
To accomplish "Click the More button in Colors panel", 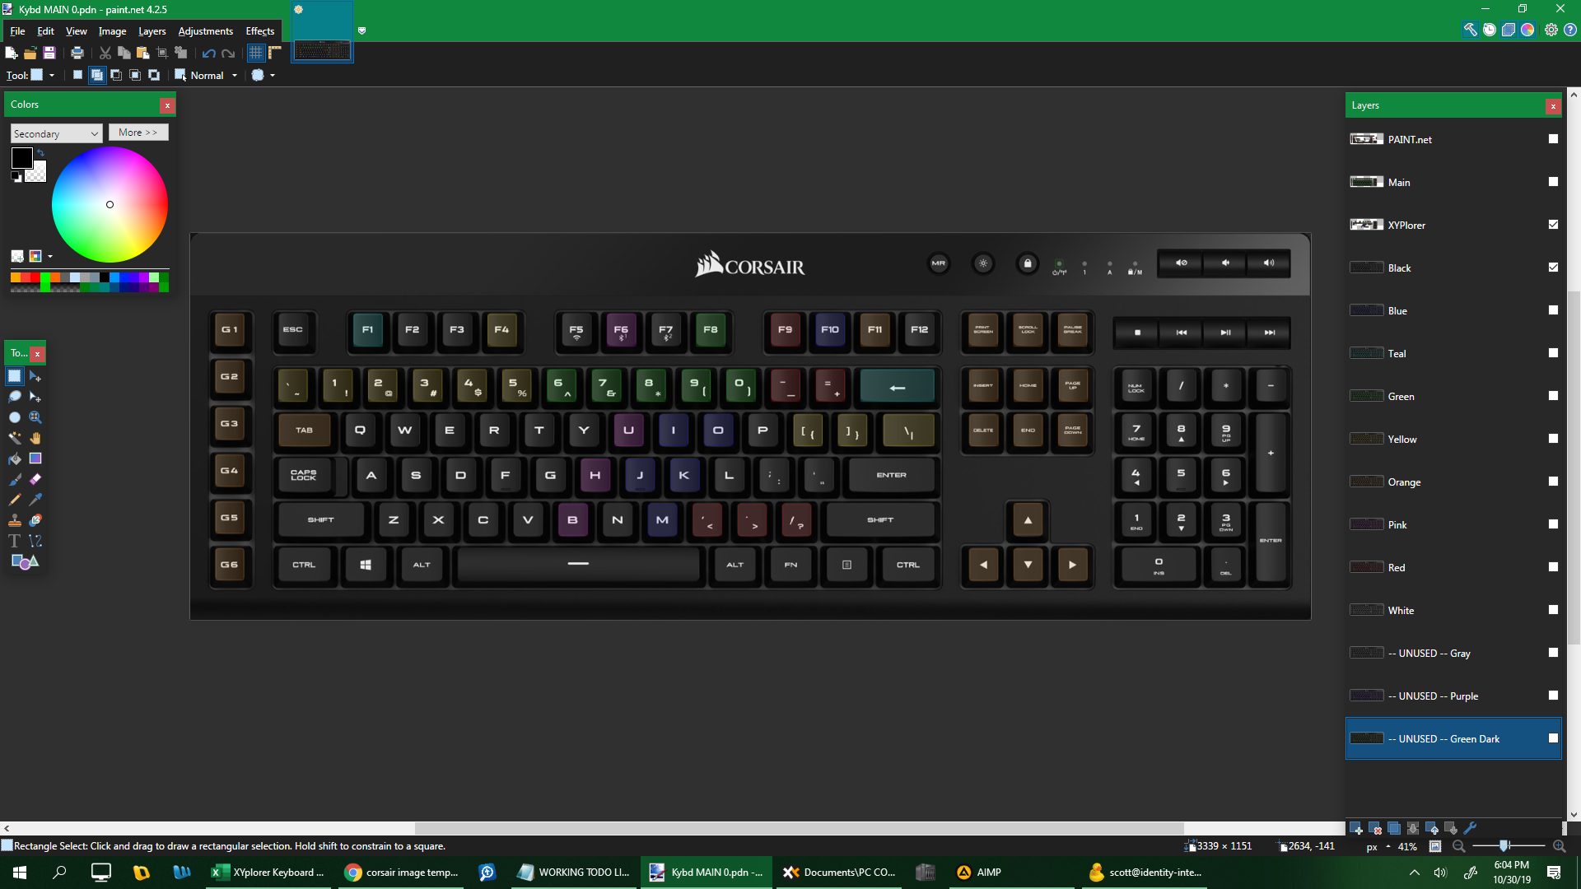I will pos(138,132).
